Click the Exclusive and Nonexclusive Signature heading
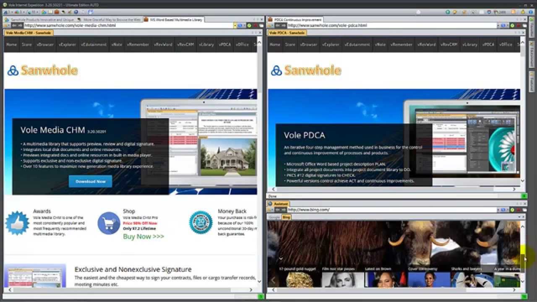 [133, 269]
